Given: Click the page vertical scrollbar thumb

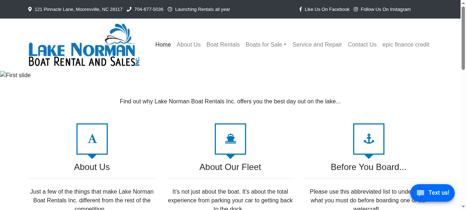Looking at the screenshot, I should pyautogui.click(x=463, y=38).
